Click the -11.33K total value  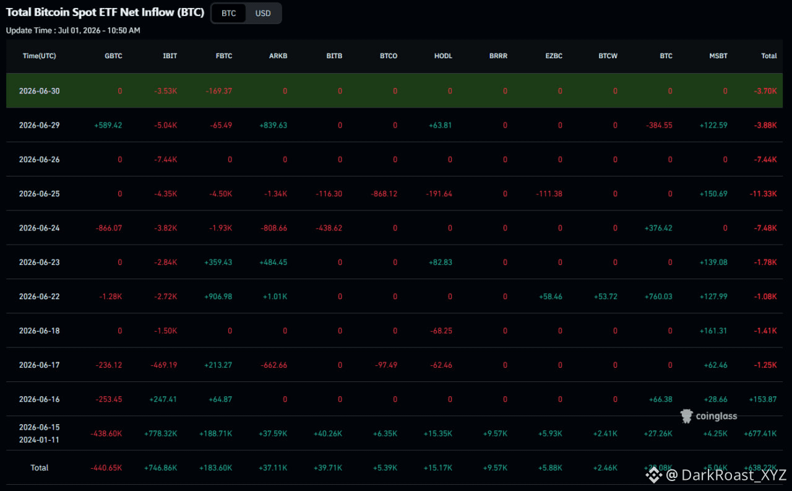coord(763,194)
